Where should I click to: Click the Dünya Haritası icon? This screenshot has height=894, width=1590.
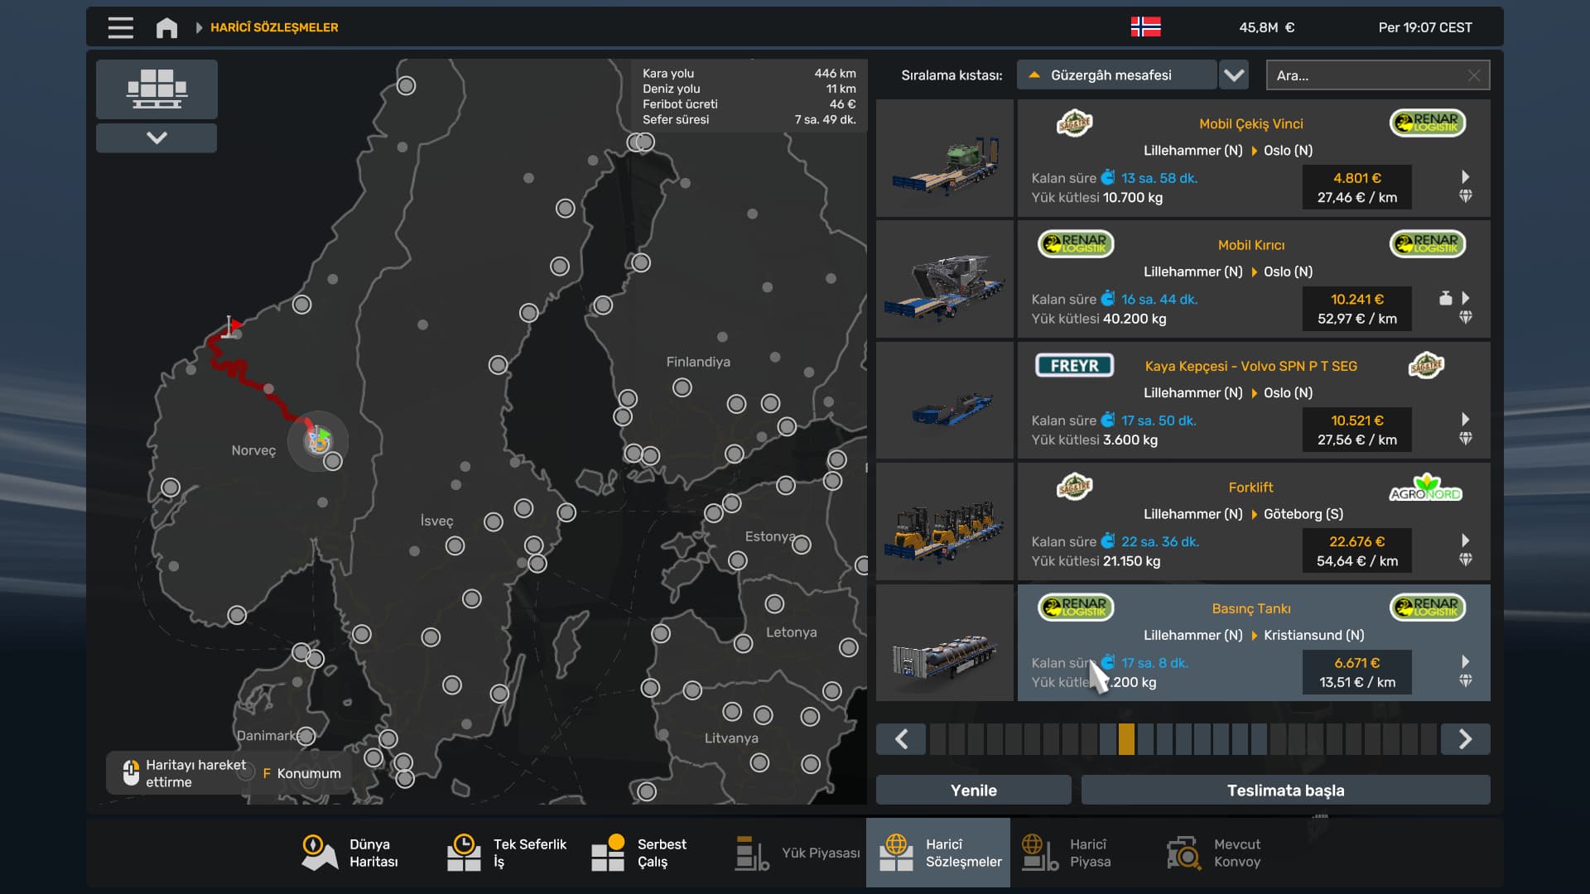coord(319,853)
